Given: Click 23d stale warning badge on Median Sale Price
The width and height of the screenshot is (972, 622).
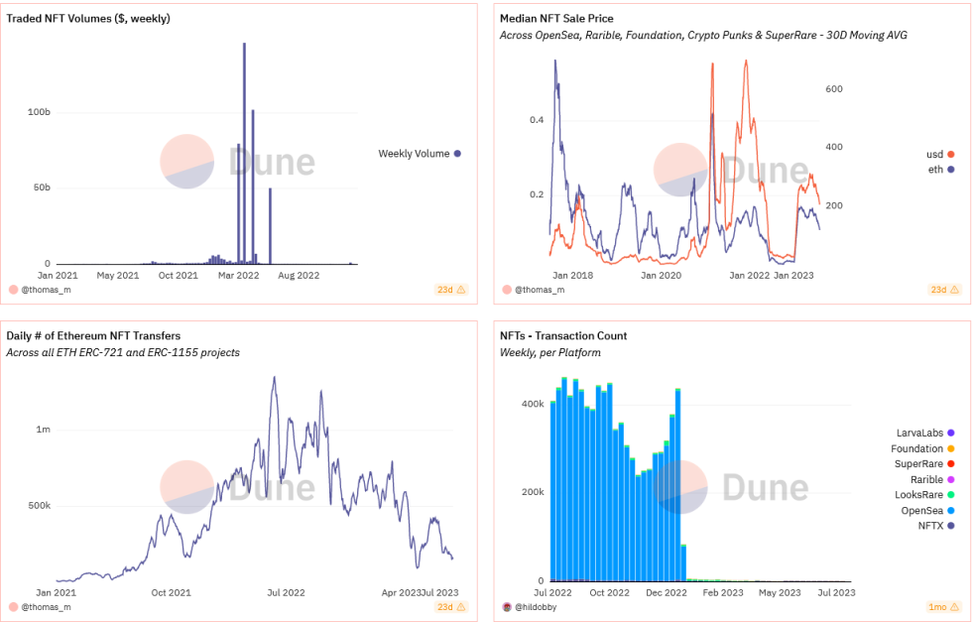Looking at the screenshot, I should [944, 290].
